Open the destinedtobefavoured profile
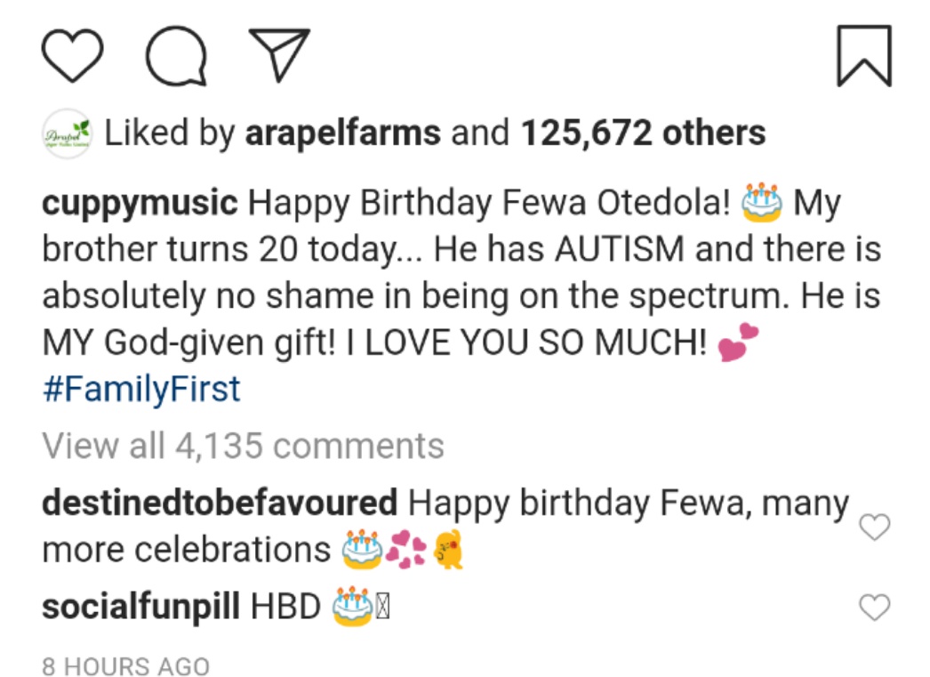930x677 pixels. pyautogui.click(x=220, y=504)
